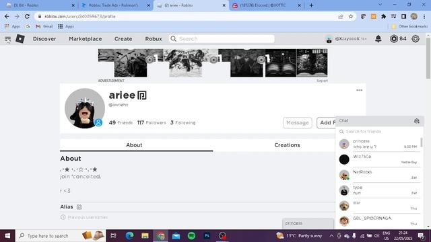Open the minimized princess chat window

(x=308, y=223)
